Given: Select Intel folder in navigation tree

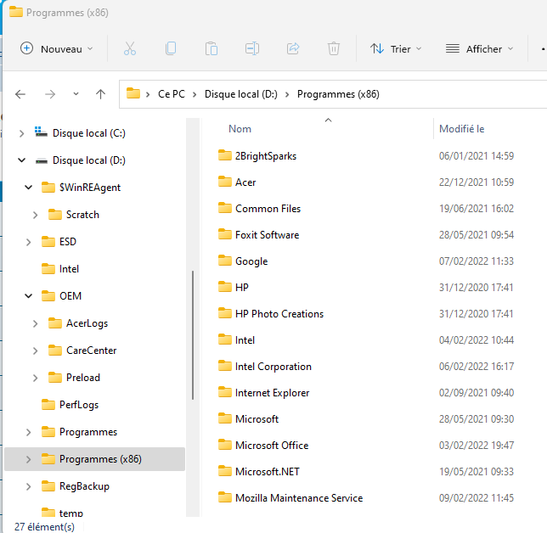Looking at the screenshot, I should [69, 269].
